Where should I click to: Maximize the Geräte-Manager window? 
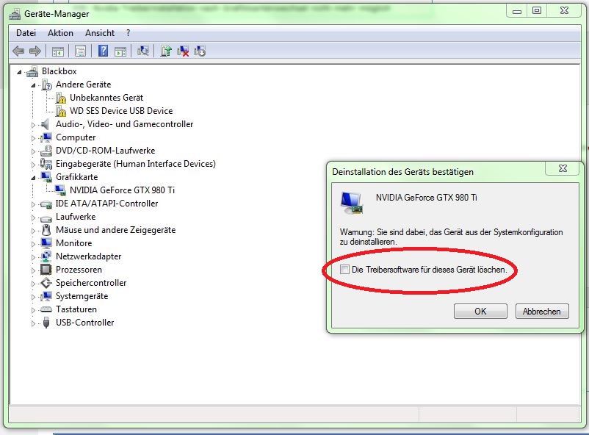537,10
